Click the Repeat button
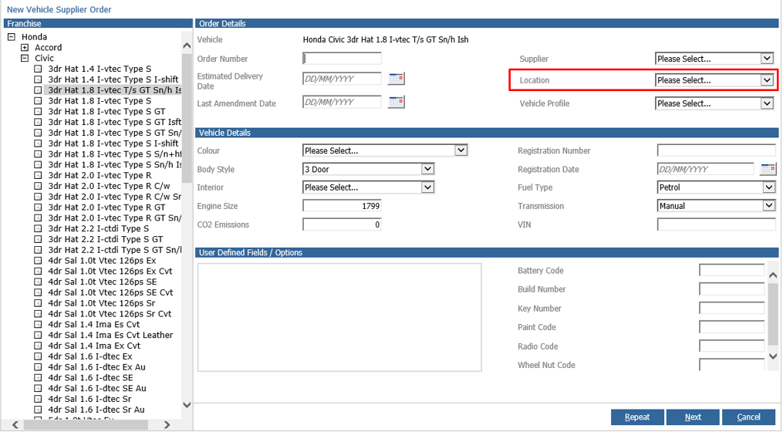783x432 pixels. point(637,417)
